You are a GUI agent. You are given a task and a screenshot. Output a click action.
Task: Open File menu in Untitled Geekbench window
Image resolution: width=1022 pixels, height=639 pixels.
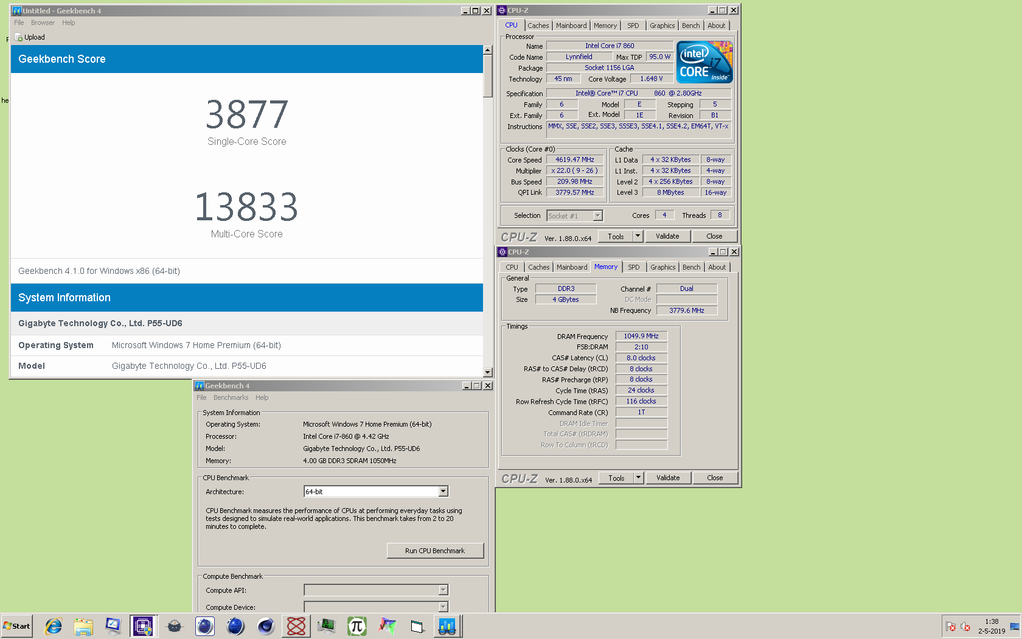(x=19, y=23)
